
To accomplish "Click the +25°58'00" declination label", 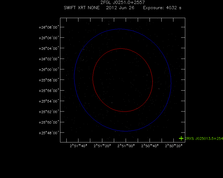I will (49, 80).
